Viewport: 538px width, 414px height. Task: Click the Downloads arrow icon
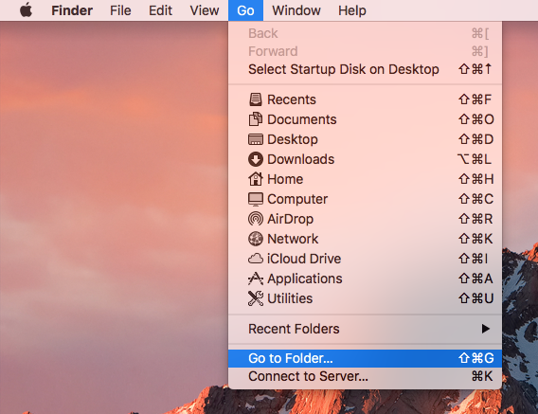click(x=256, y=159)
